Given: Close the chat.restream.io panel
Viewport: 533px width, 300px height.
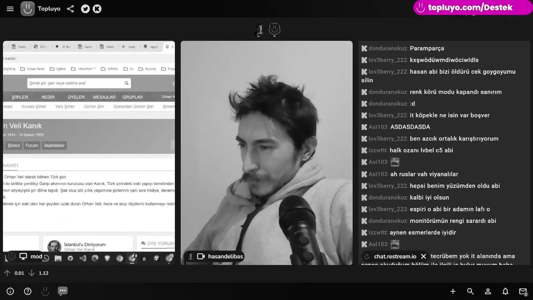Looking at the screenshot, I should pos(423,256).
